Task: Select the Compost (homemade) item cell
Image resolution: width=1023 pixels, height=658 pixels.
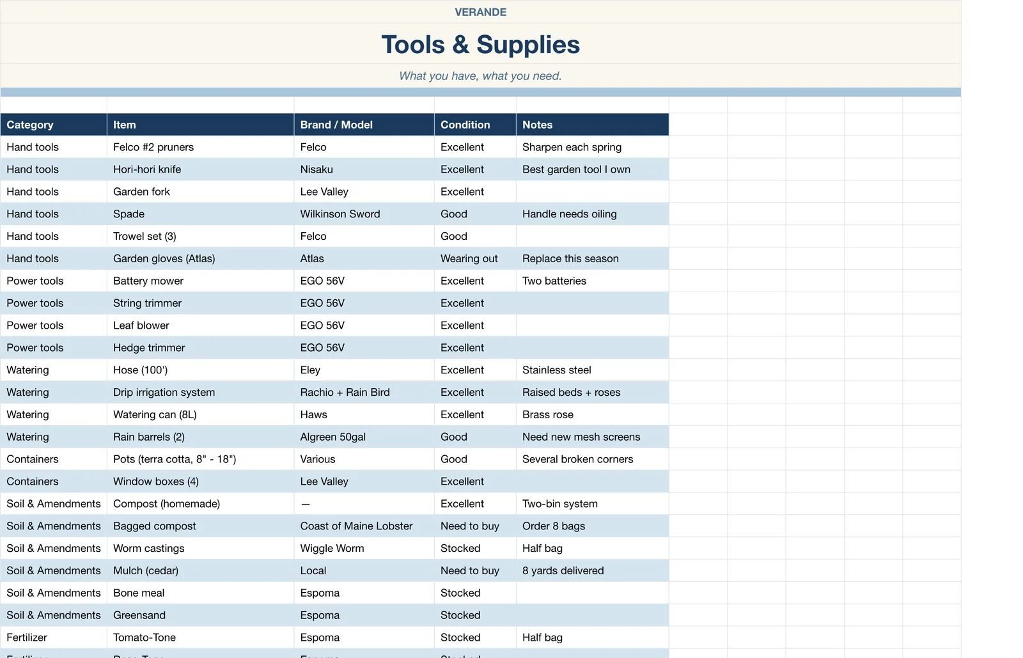Action: click(200, 504)
